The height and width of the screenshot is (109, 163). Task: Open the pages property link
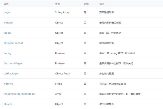coord(7,12)
